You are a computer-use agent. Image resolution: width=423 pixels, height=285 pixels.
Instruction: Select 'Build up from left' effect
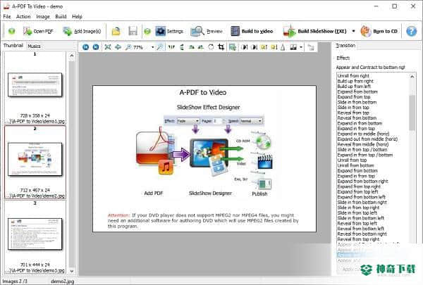pos(354,87)
